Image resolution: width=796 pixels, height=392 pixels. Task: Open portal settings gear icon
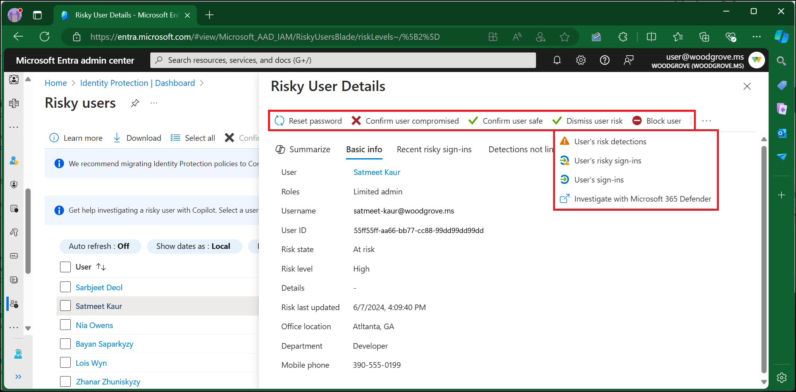581,60
